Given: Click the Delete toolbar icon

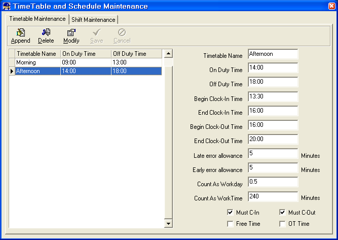Looking at the screenshot, I should click(46, 32).
